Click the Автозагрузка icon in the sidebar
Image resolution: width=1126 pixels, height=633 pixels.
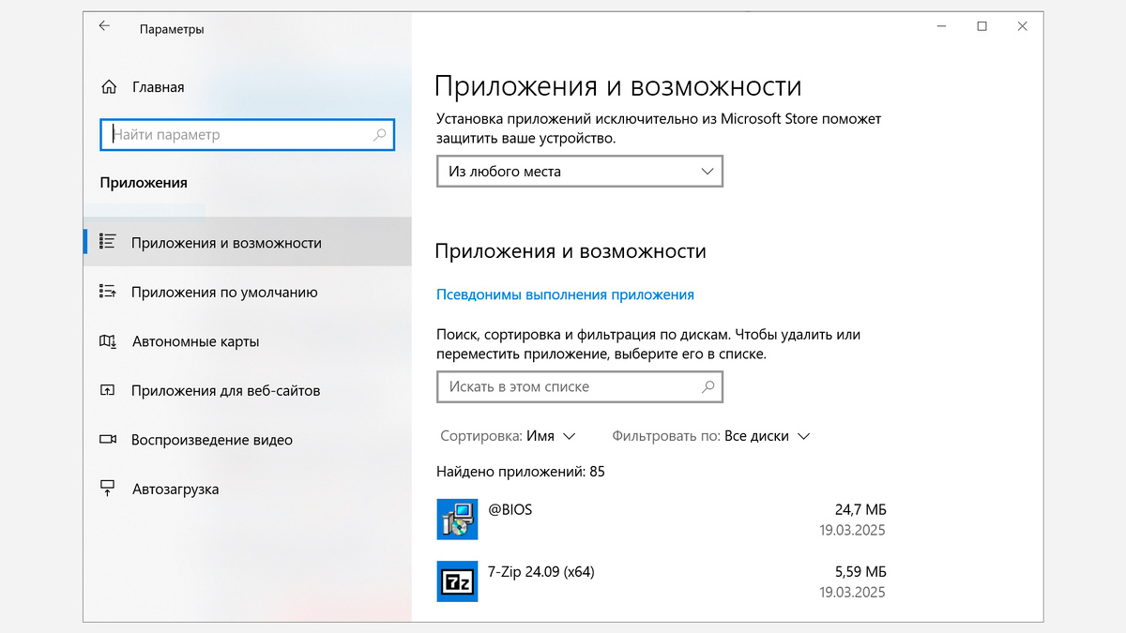[x=107, y=489]
